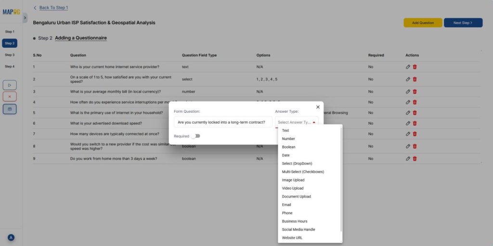This screenshot has height=246, width=493.
Task: Delete question 6 about advertised download speed
Action: coord(415,123)
